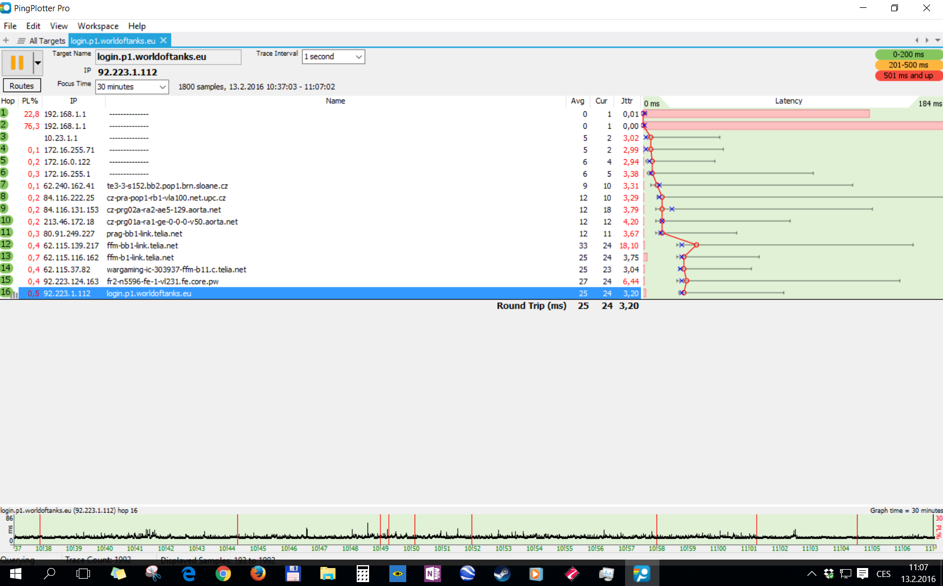
Task: Open the File menu
Action: [x=10, y=26]
